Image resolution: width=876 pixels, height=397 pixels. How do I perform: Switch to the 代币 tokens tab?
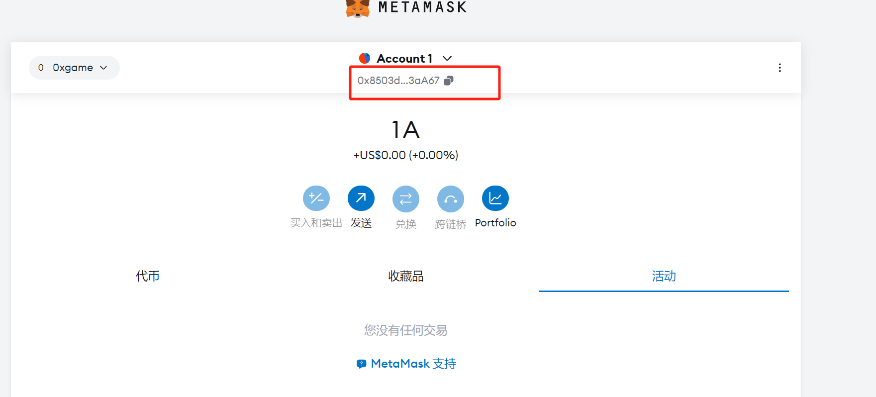[148, 276]
